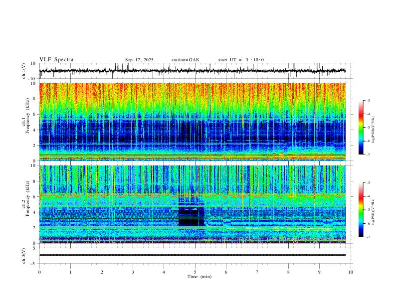Click time axis tick label "1"
395x305 pixels.
[70, 272]
